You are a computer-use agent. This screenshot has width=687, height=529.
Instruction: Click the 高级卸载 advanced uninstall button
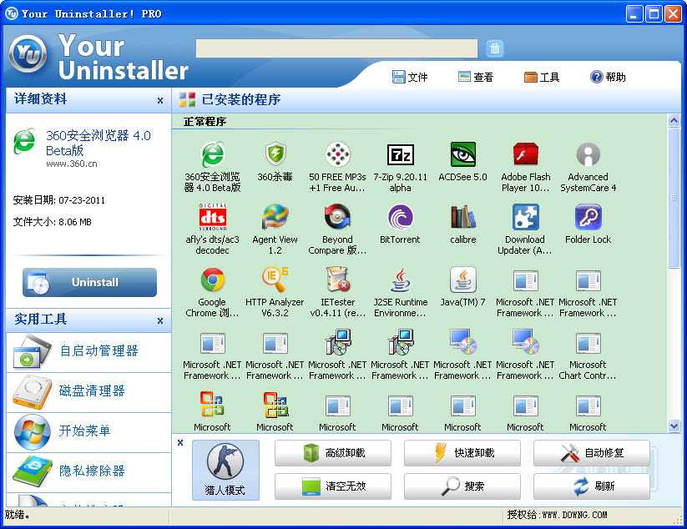pos(332,453)
